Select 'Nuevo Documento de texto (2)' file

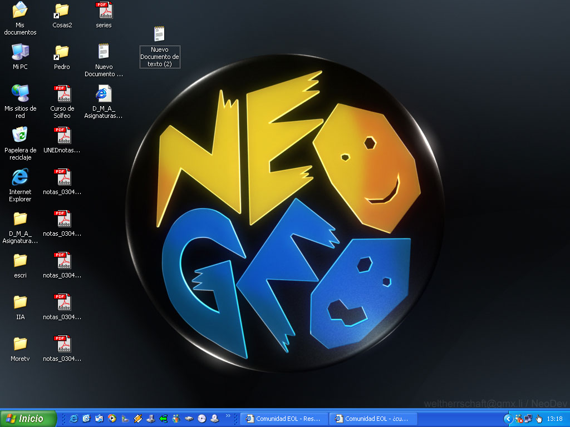point(160,34)
